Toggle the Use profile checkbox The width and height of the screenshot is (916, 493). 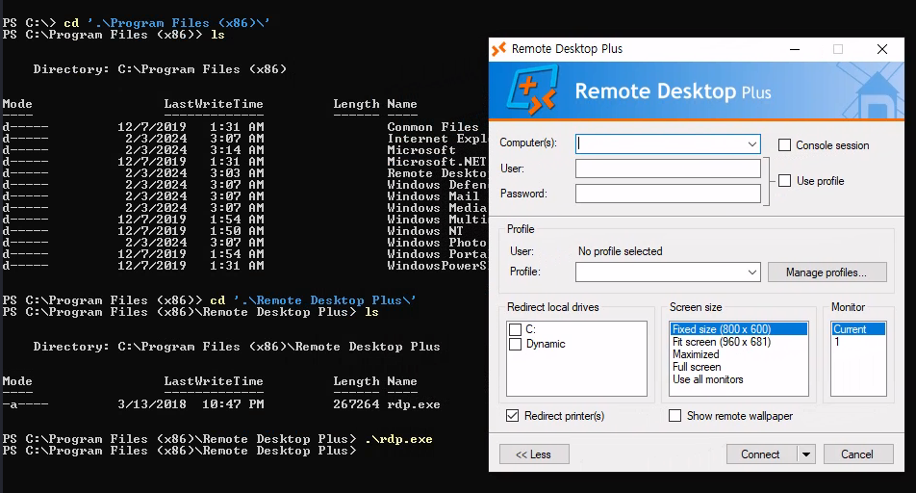coord(785,181)
